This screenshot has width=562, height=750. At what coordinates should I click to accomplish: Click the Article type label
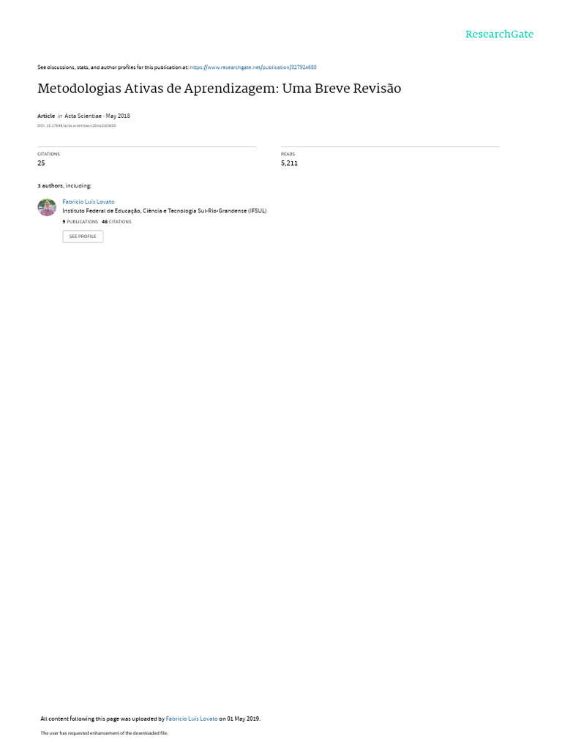(x=46, y=116)
